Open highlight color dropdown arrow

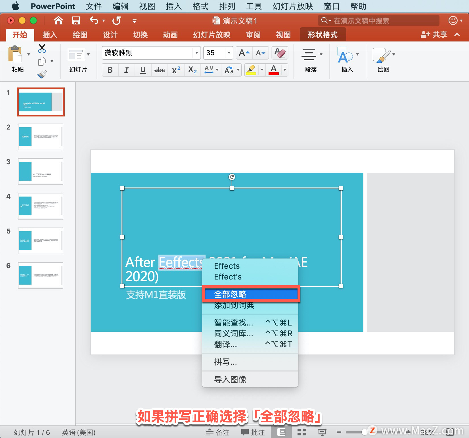262,70
